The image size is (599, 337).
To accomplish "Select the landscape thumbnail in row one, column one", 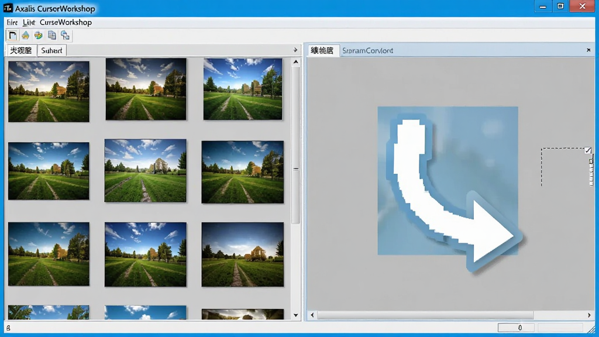I will (49, 92).
